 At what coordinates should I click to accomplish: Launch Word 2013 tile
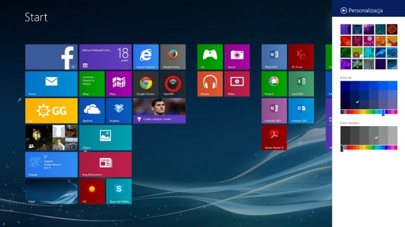pos(274,57)
